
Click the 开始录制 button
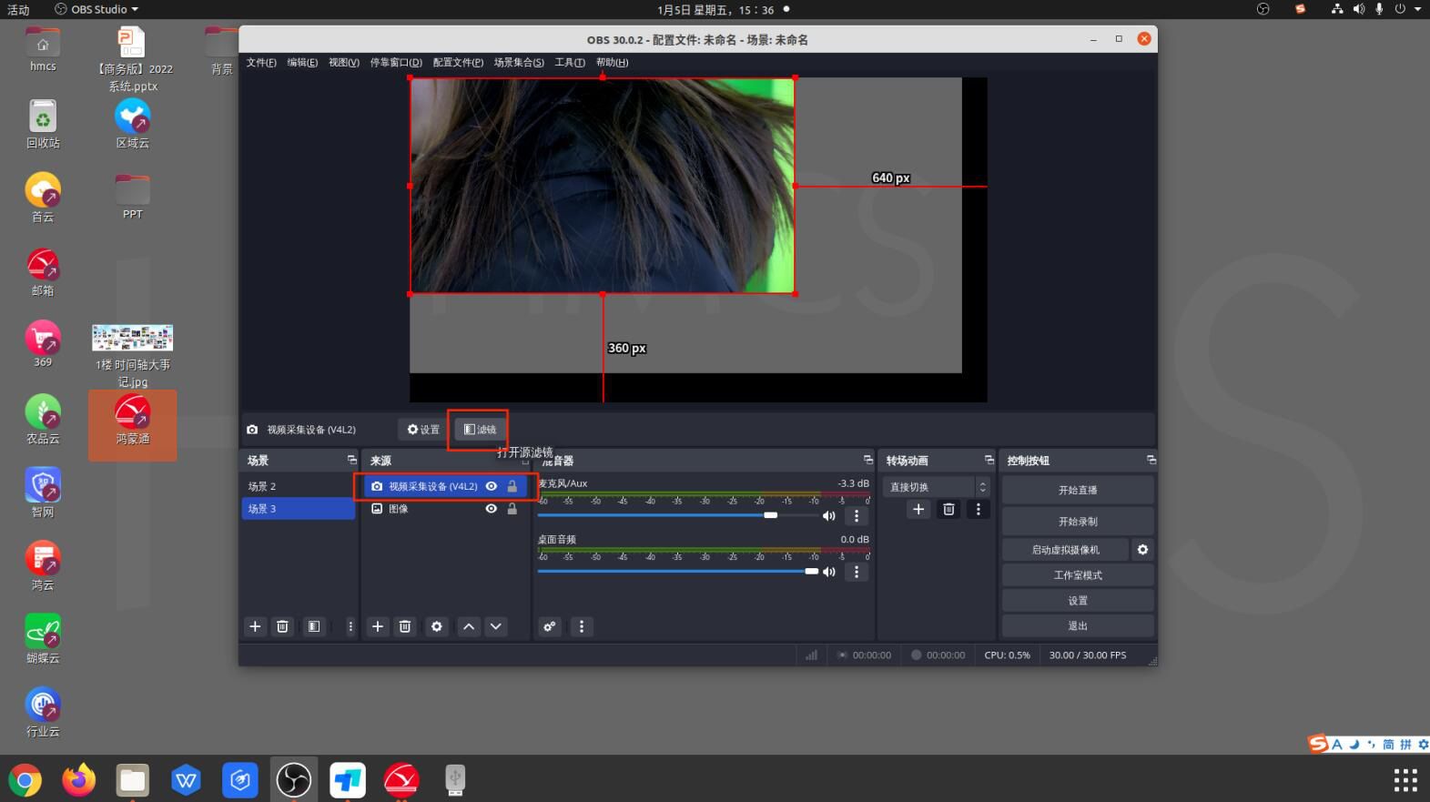1078,522
